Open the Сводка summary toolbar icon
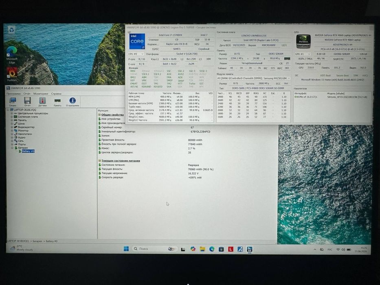This screenshot has height=285, width=380. (13, 101)
